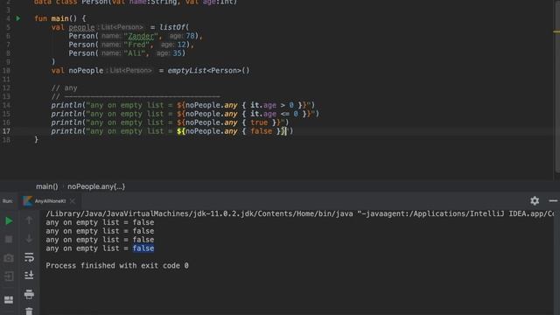Hide the Run tool window

pyautogui.click(x=553, y=200)
